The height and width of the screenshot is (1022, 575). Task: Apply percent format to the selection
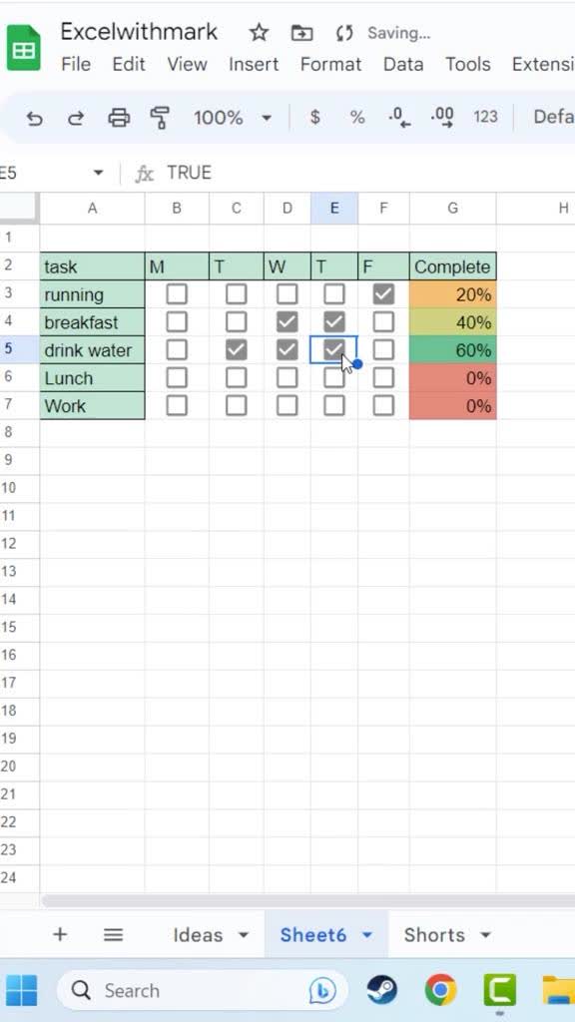[x=356, y=117]
